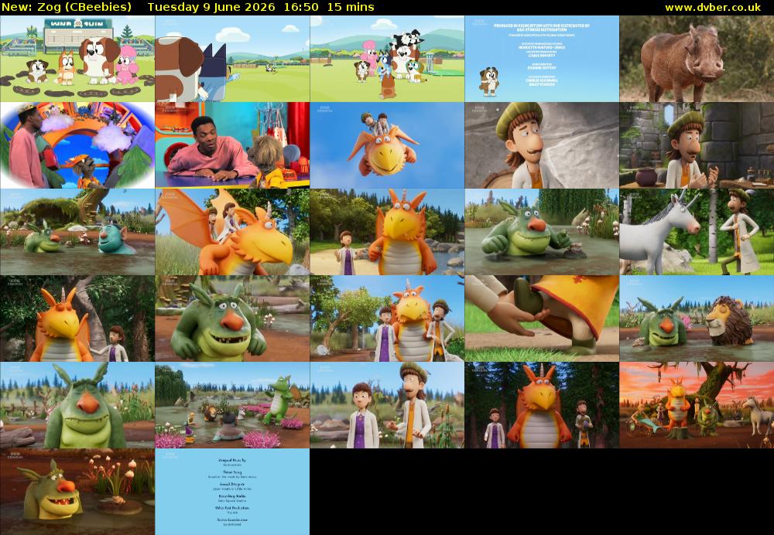Open the dragon and girl in dark forest thumbnail
This screenshot has height=535, width=774.
click(x=77, y=319)
